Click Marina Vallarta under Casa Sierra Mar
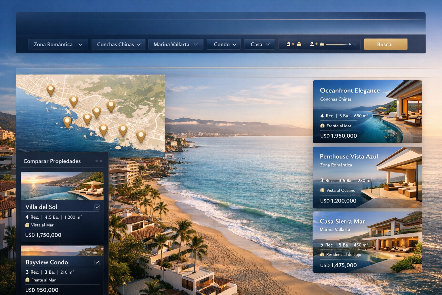The width and height of the screenshot is (442, 295). click(335, 229)
